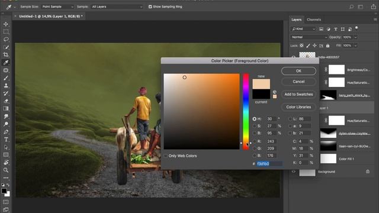Enable Show Sampling Ring checkbox
Screen dimensions: 379x213
150,7
